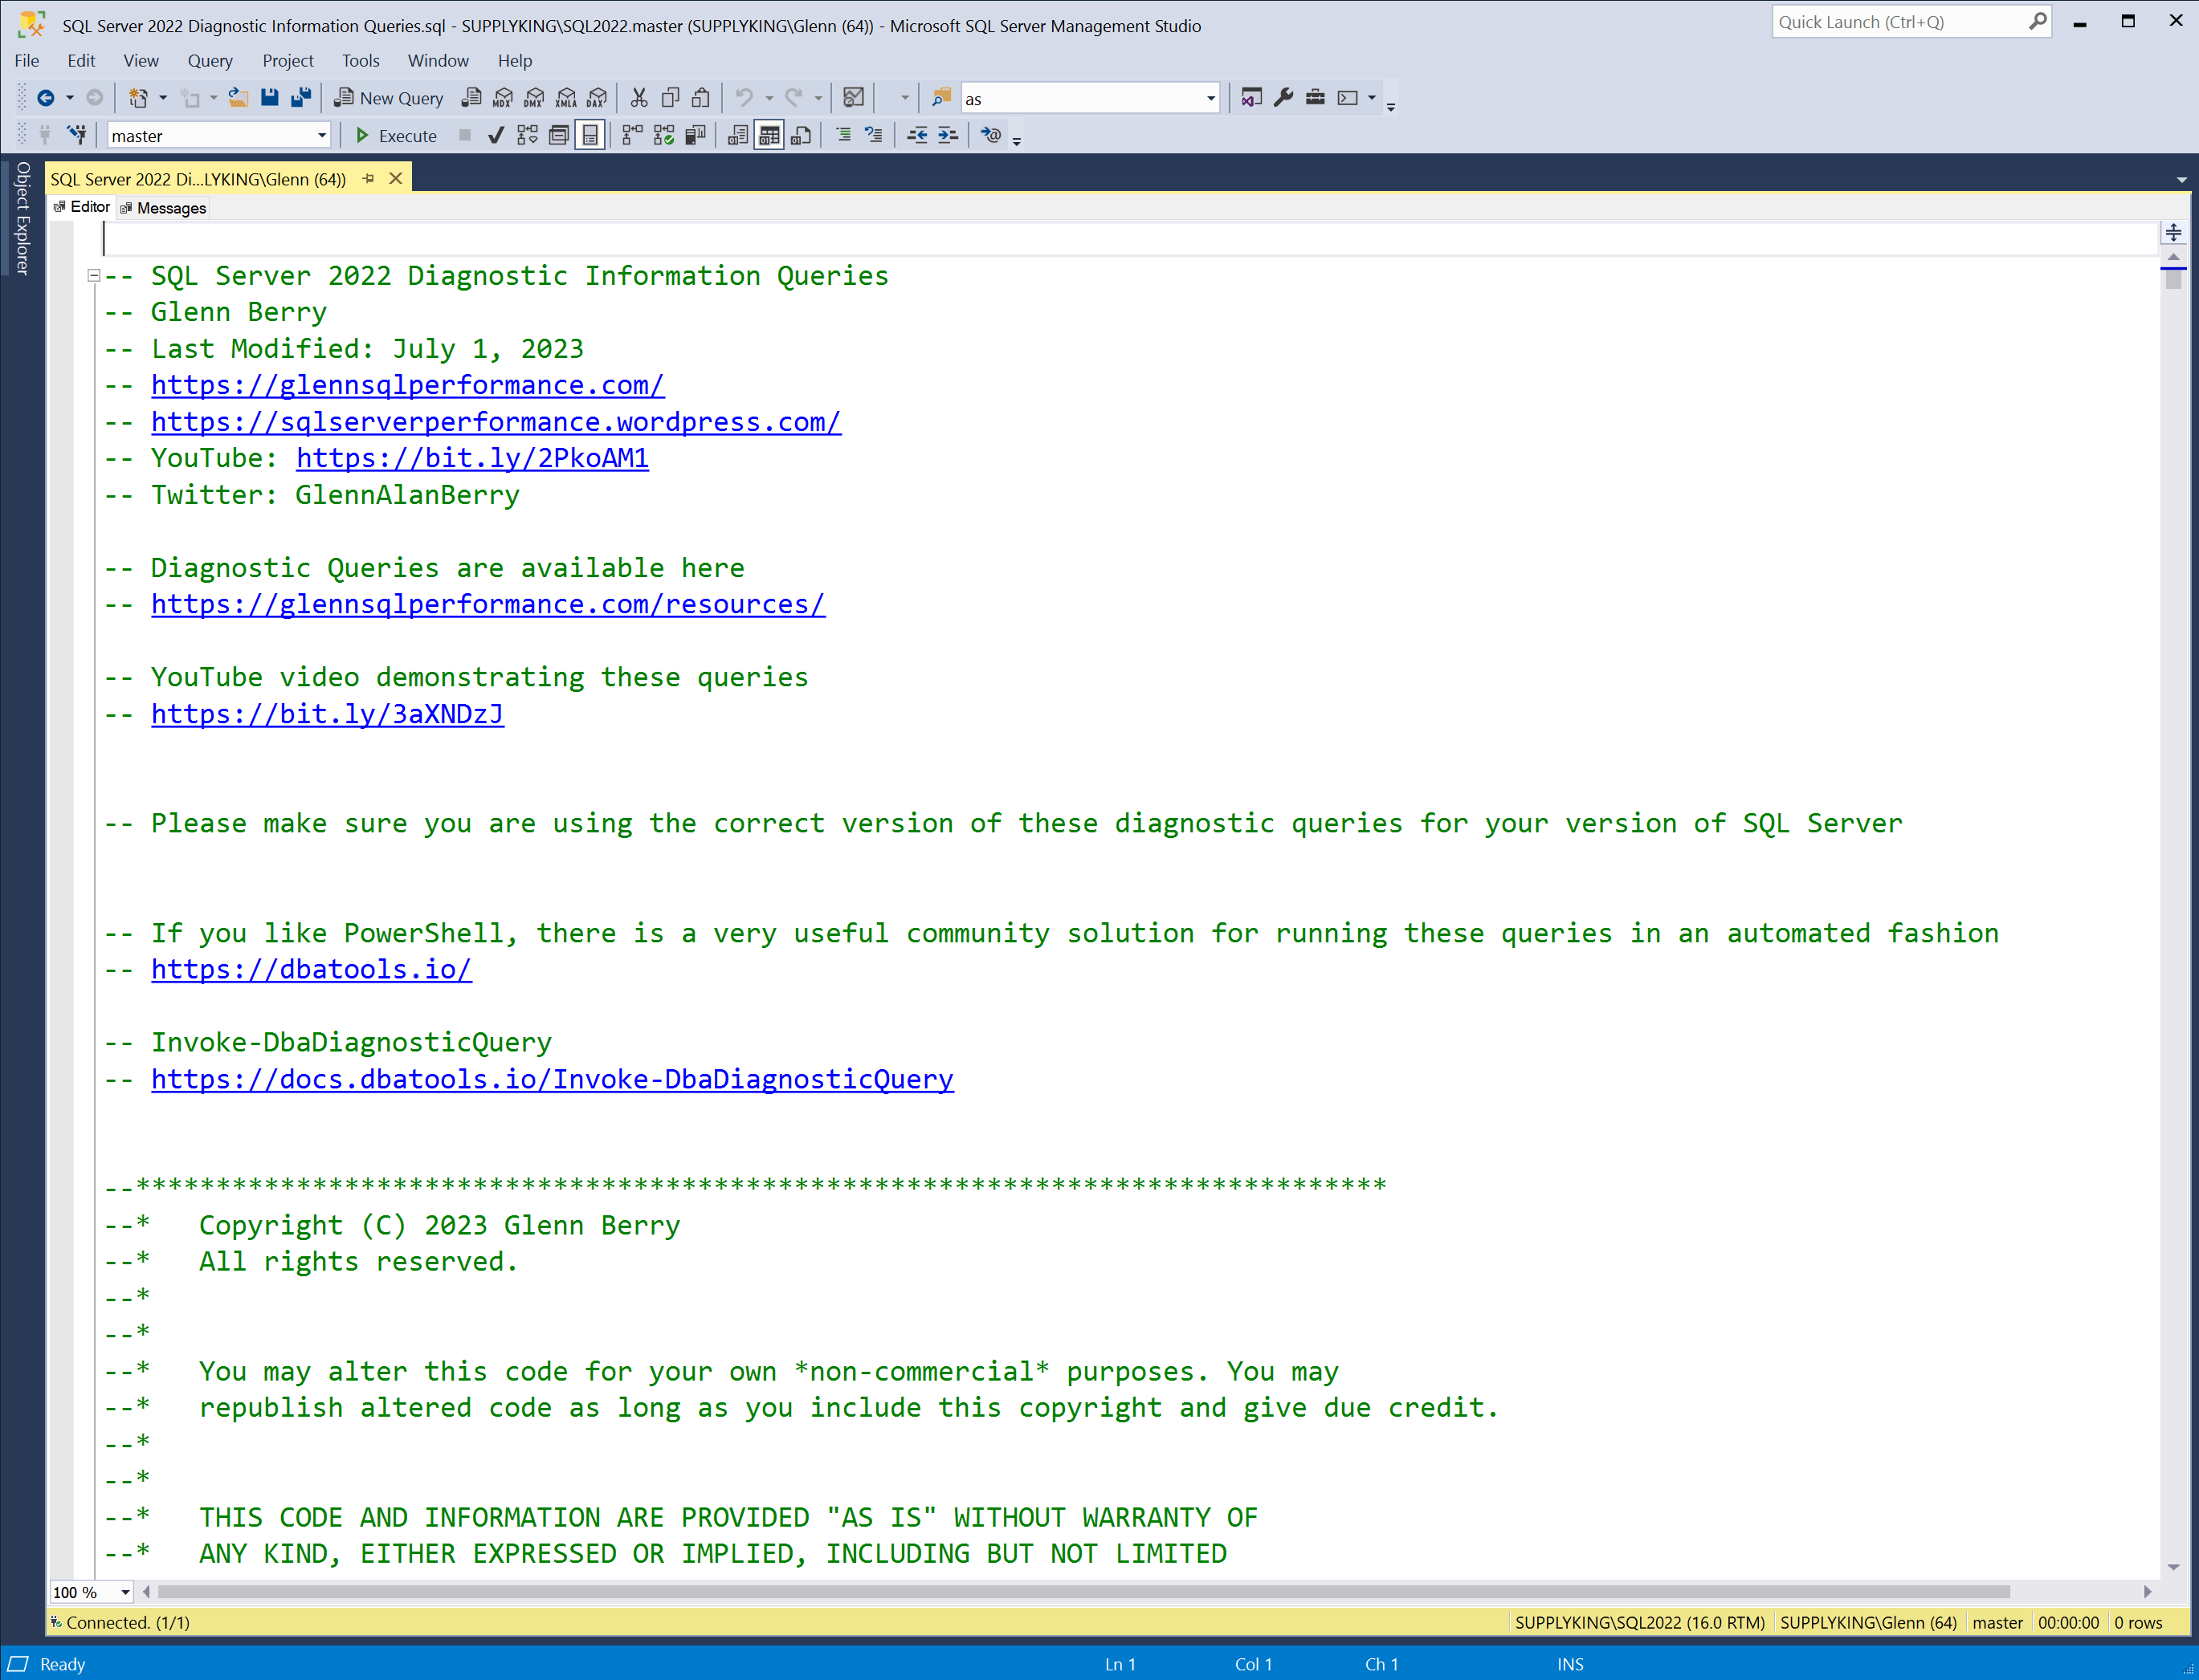2199x1680 pixels.
Task: Open the Query menu
Action: [210, 61]
